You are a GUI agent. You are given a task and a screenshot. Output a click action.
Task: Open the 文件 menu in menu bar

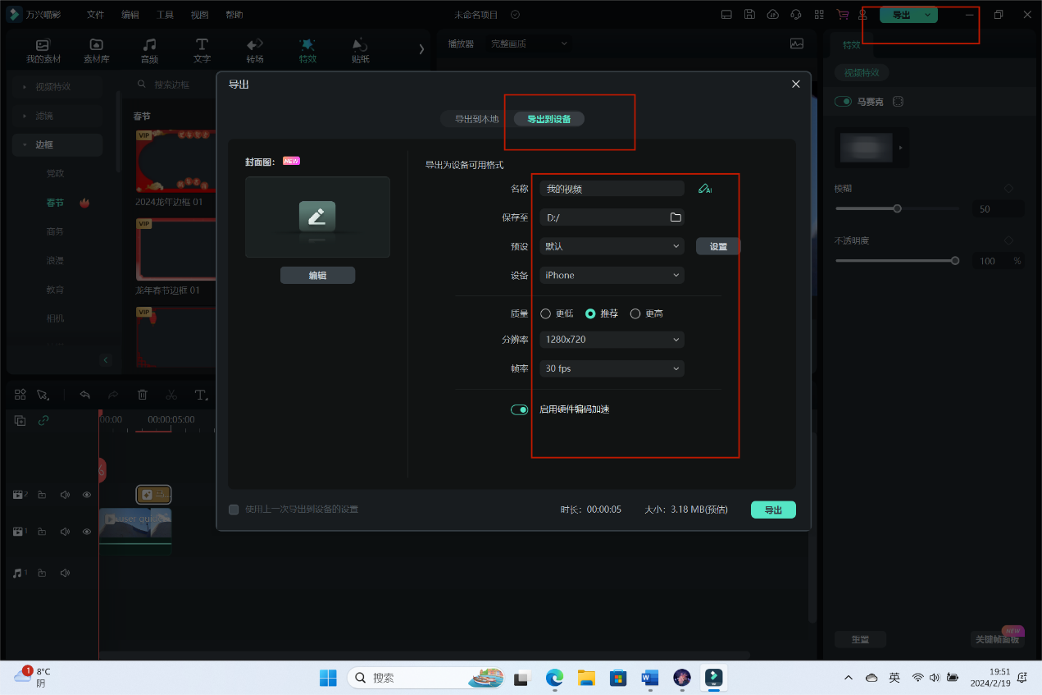tap(95, 15)
